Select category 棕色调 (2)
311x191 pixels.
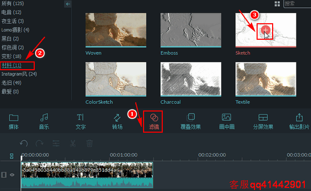click(12, 47)
